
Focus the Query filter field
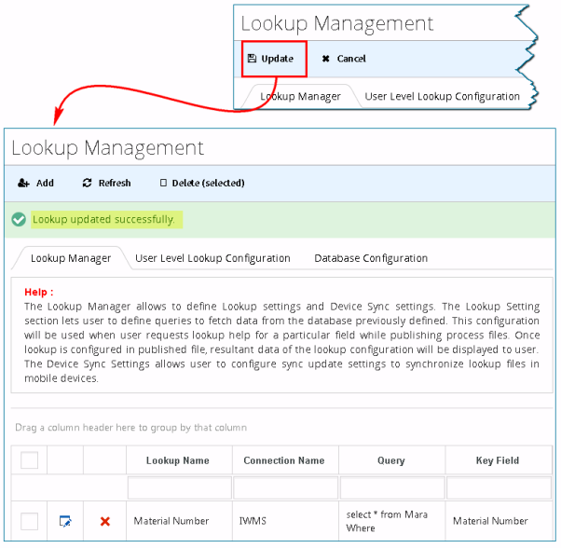coord(392,487)
